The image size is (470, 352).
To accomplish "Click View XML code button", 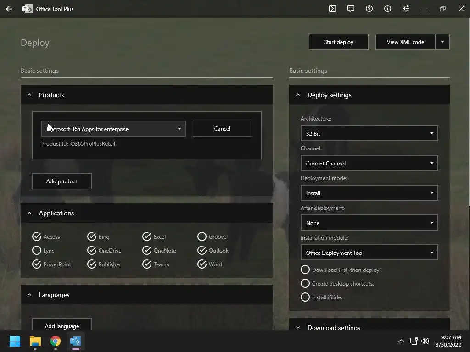I will [405, 42].
